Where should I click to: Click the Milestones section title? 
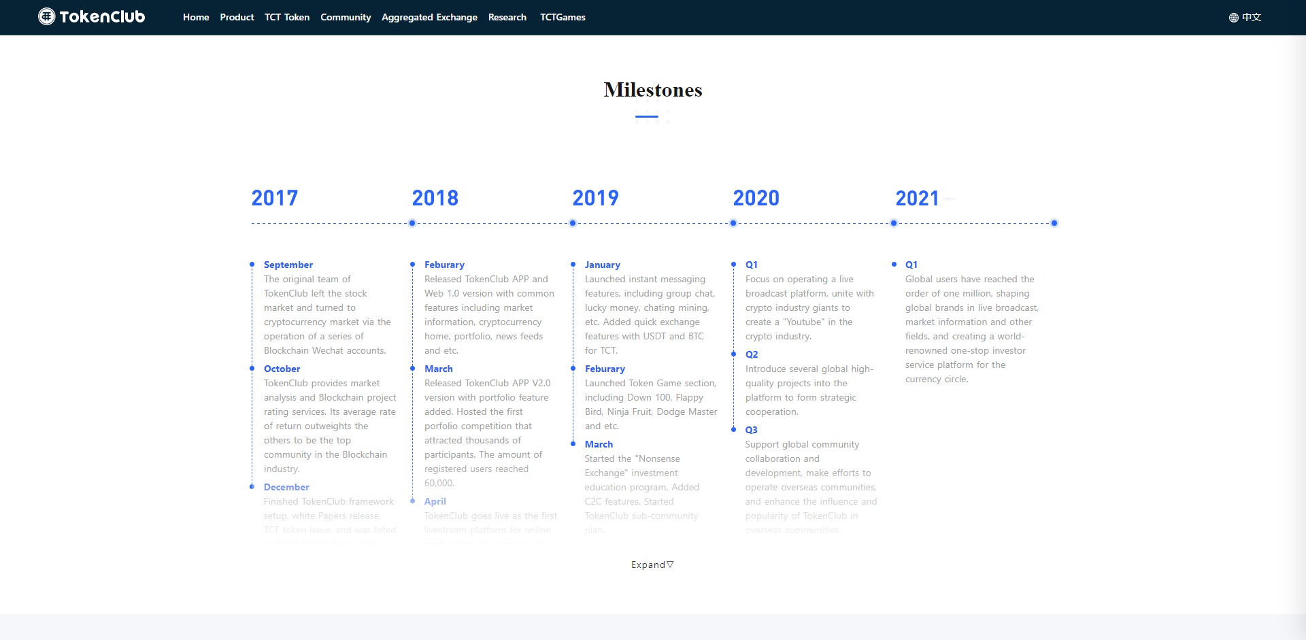653,90
